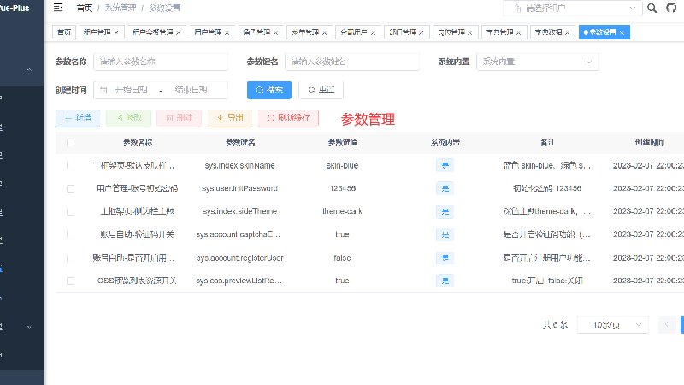Close the 字典数据 tab
The image size is (684, 385).
pyautogui.click(x=567, y=33)
